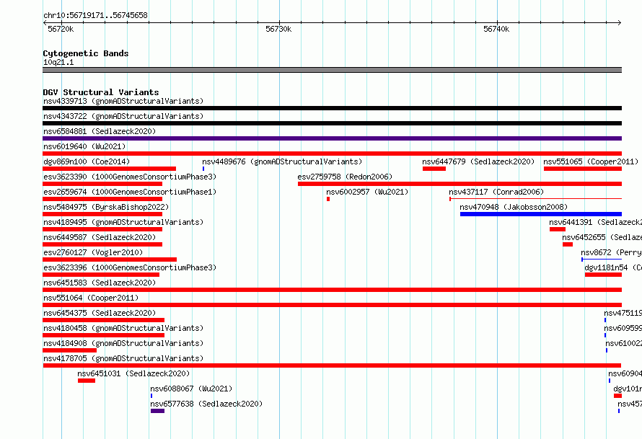Select nsv6449587 (Sedlazeck2020) label
The image size is (642, 439).
coord(100,237)
